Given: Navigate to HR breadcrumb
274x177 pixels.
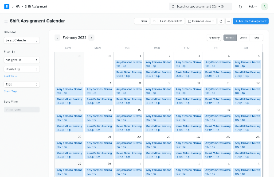Looking at the screenshot, I should coord(18,7).
